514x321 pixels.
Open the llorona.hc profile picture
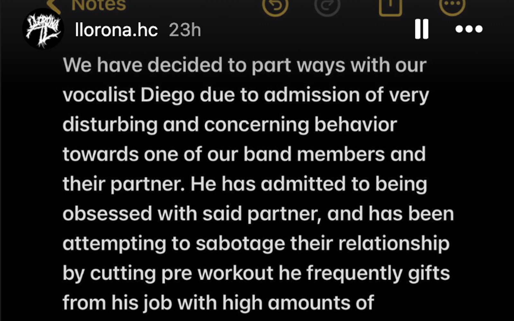tap(43, 29)
